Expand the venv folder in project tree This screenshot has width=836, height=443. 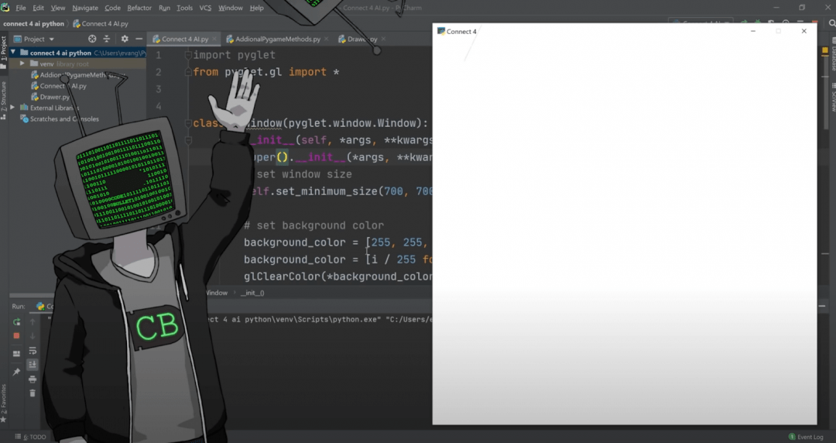click(x=22, y=64)
